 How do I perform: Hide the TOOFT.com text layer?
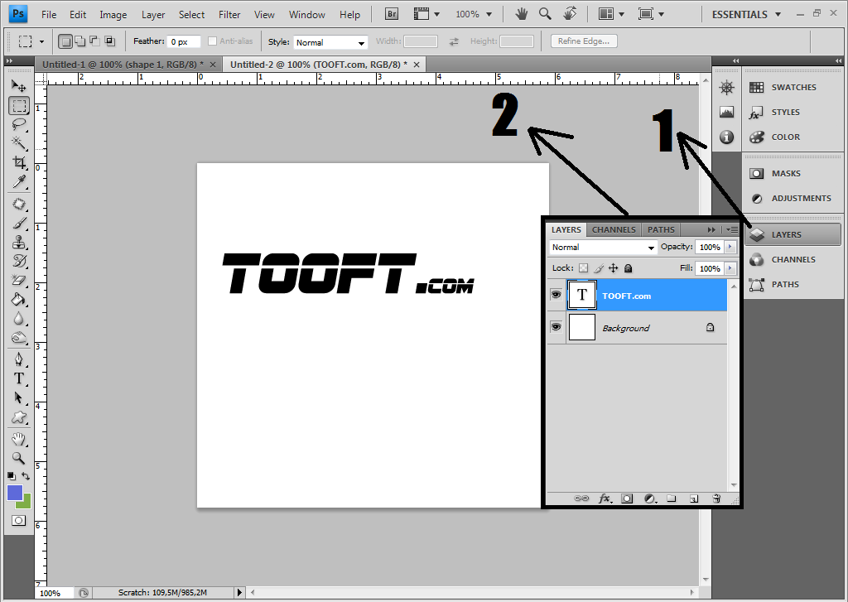(x=556, y=296)
